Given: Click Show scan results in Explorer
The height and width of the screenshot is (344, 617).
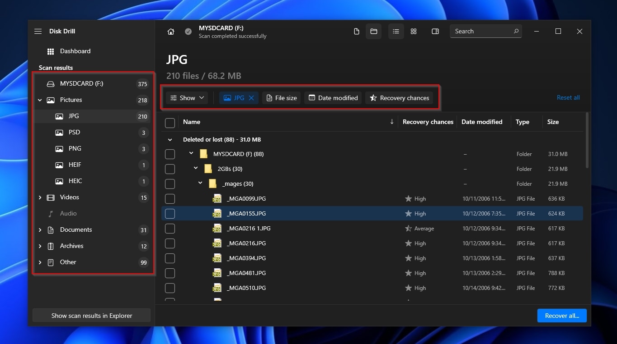Looking at the screenshot, I should (92, 316).
